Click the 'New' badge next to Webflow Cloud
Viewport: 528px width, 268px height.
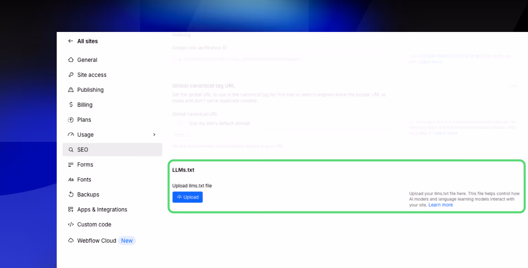click(127, 241)
